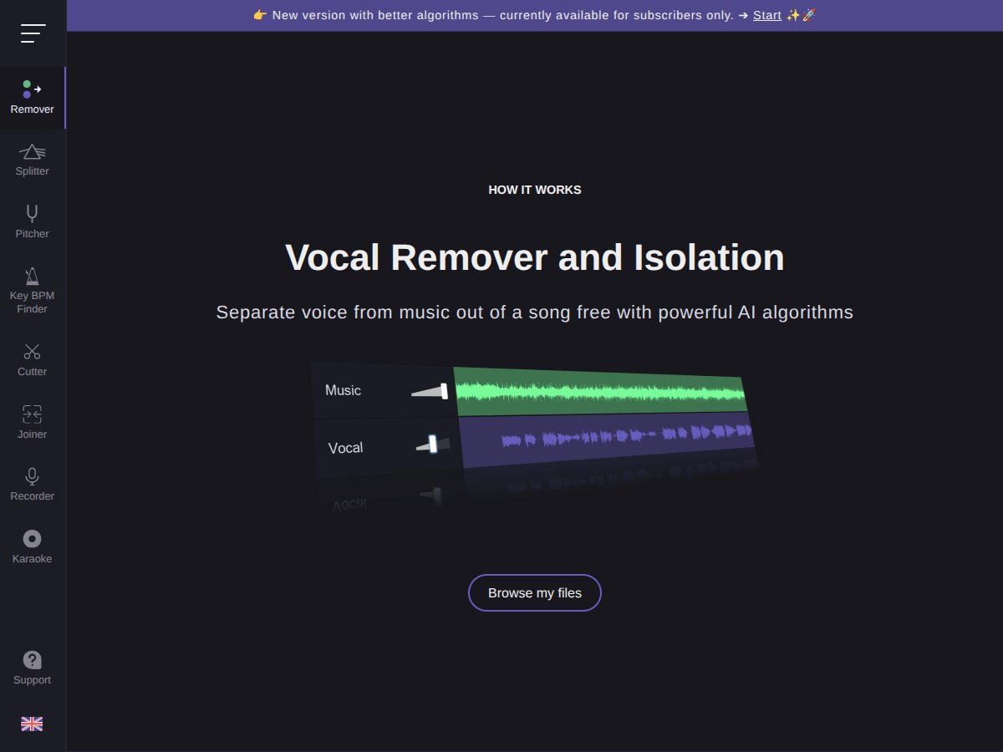
Task: Open the Karaoke feature
Action: pyautogui.click(x=32, y=547)
